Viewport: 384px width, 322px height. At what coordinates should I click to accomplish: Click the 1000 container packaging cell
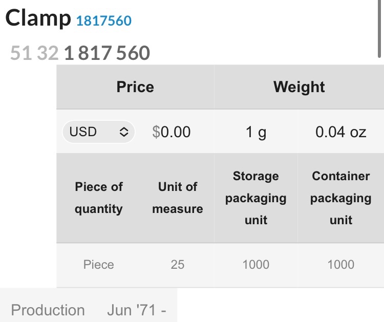tap(341, 265)
